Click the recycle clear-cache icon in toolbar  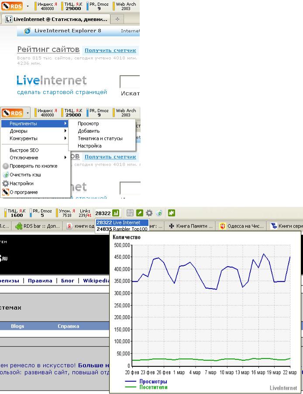159,213
